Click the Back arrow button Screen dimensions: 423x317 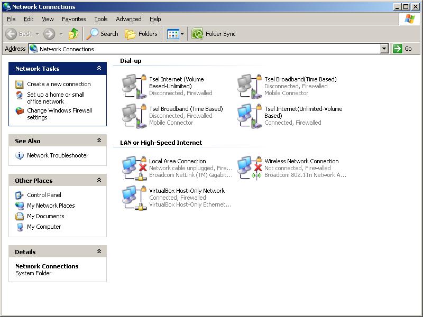(x=11, y=34)
